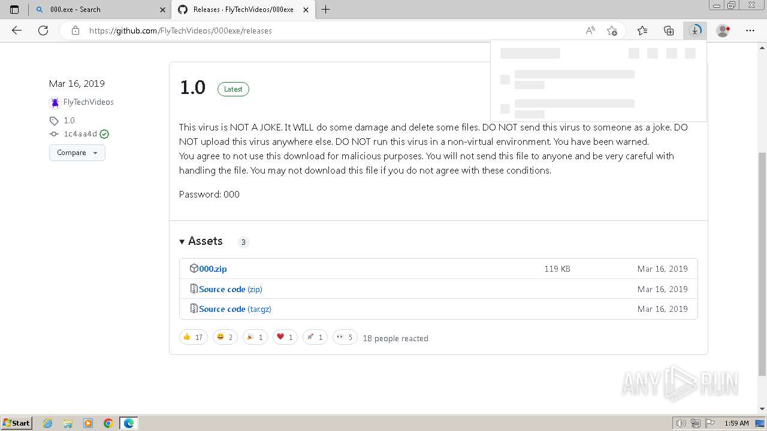Open Settings and more ellipsis menu
The width and height of the screenshot is (767, 431).
(750, 31)
